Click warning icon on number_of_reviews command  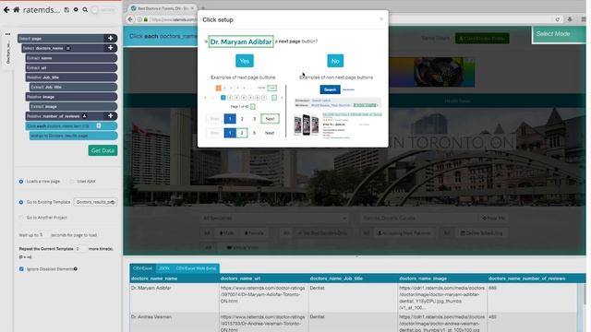[x=84, y=116]
